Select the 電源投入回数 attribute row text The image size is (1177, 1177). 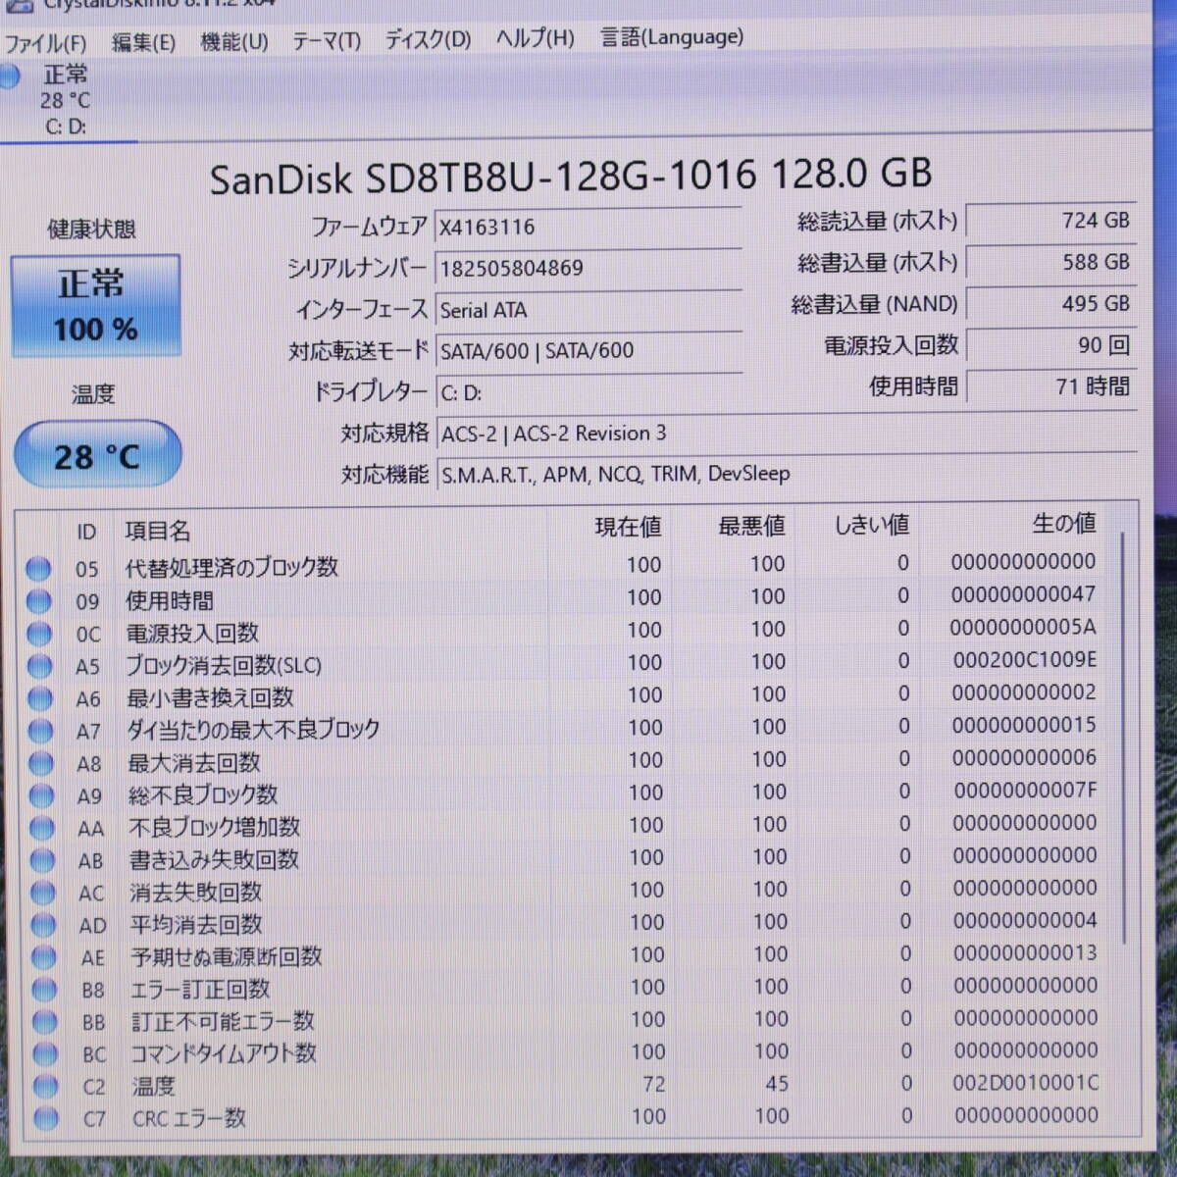tap(192, 633)
